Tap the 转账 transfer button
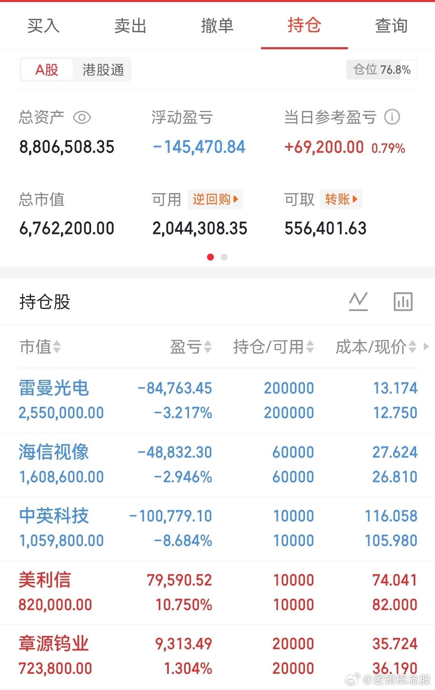435x690 pixels. (x=341, y=199)
